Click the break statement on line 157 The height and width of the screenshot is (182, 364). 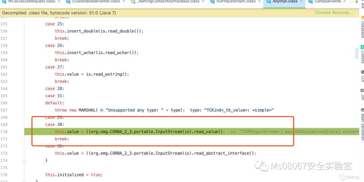(62, 38)
